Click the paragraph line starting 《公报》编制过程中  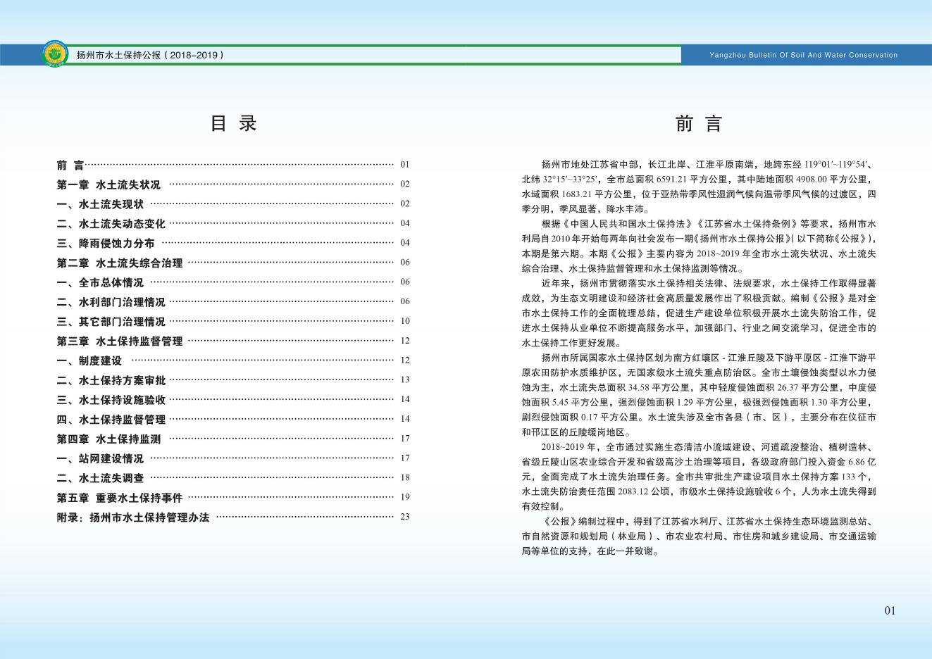tap(709, 522)
